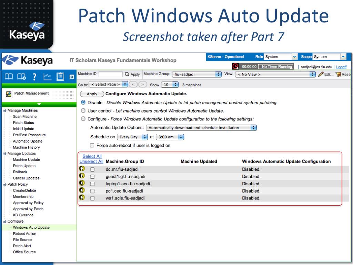Open Reboot Action in the navigation tree

24,234
